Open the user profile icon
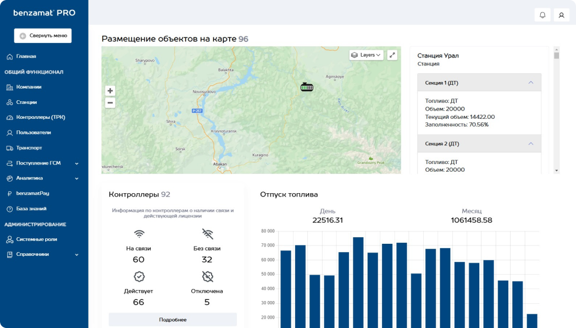Screen dimensions: 576x328 pyautogui.click(x=561, y=15)
